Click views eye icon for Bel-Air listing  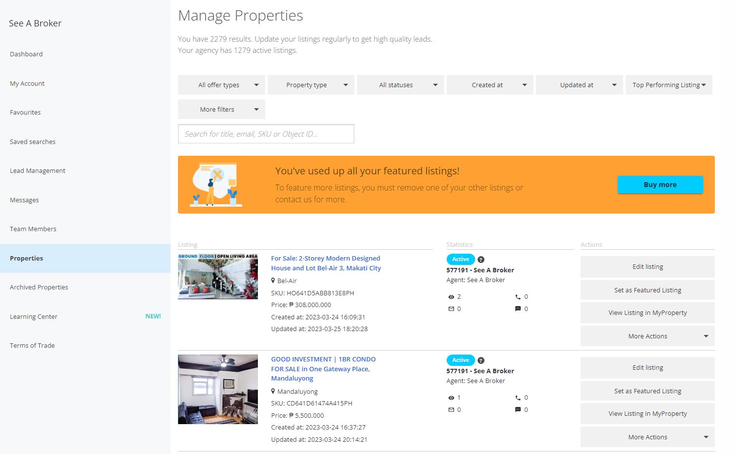(451, 297)
